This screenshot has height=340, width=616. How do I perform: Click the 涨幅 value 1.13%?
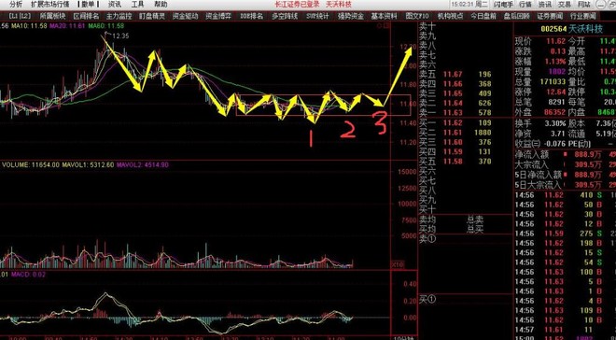pos(555,62)
